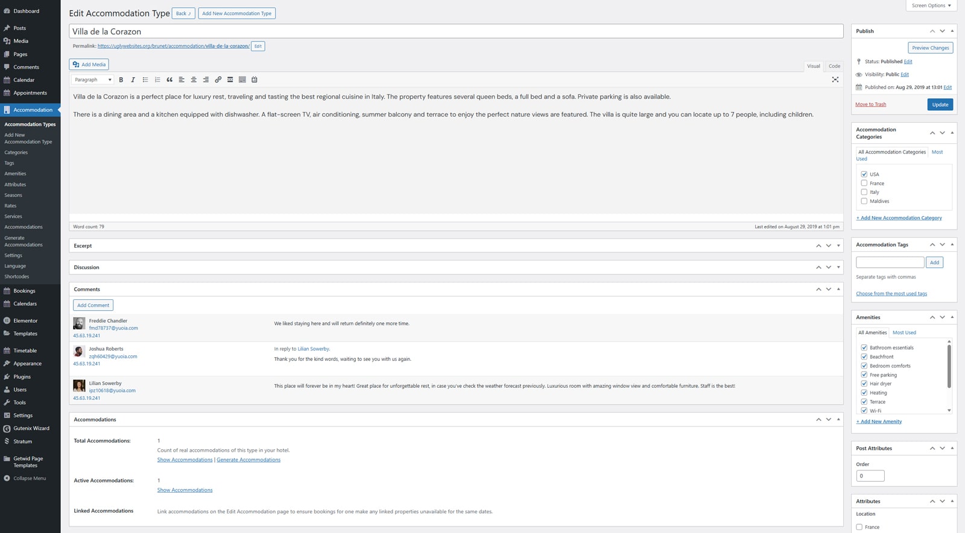Screen dimensions: 965x533
Task: Click the Order number field
Action: [x=870, y=476]
